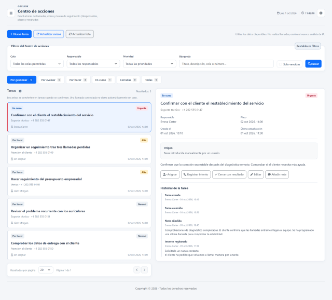
Task: Click the En curso status badge in detail panel
Action: 167,96
